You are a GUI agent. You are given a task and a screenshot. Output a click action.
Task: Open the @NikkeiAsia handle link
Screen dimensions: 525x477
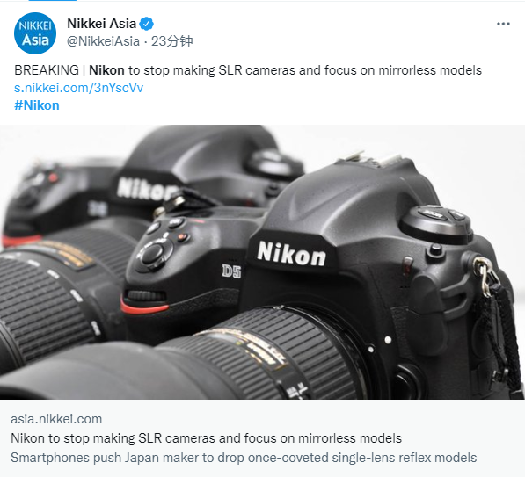(x=103, y=41)
